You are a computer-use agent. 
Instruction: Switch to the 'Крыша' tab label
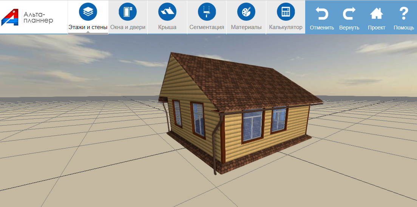[x=167, y=27]
